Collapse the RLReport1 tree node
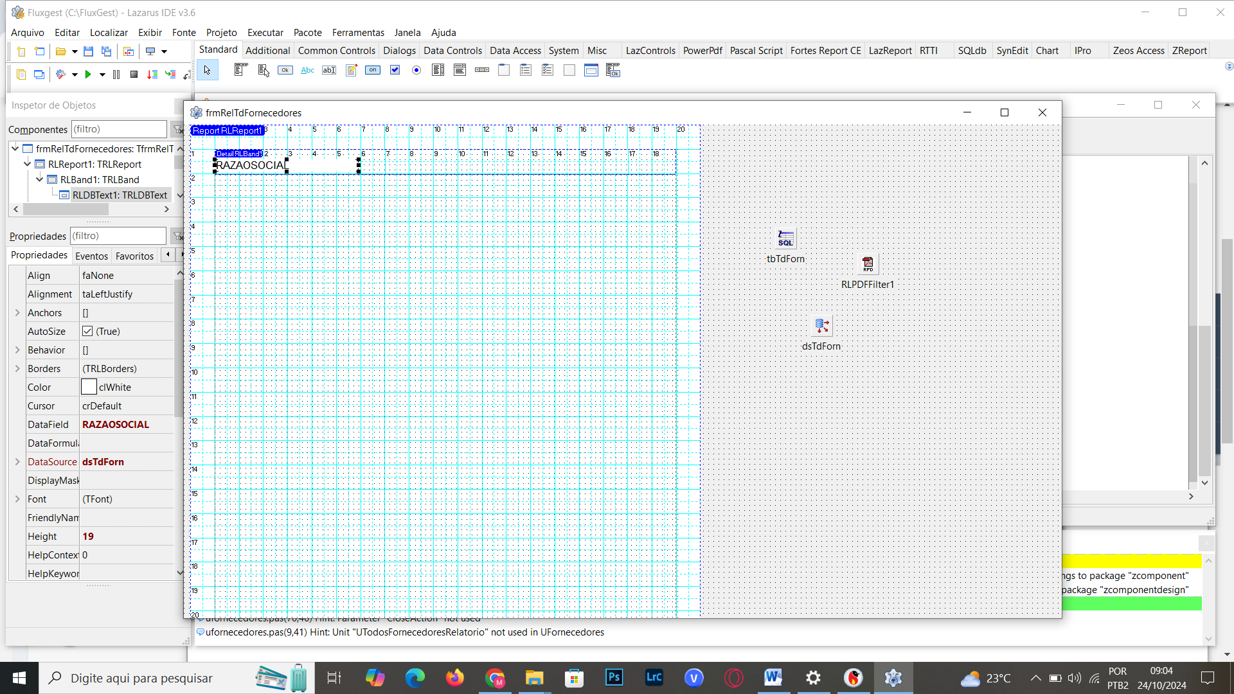Screen dimensions: 1234x694 click(x=28, y=164)
